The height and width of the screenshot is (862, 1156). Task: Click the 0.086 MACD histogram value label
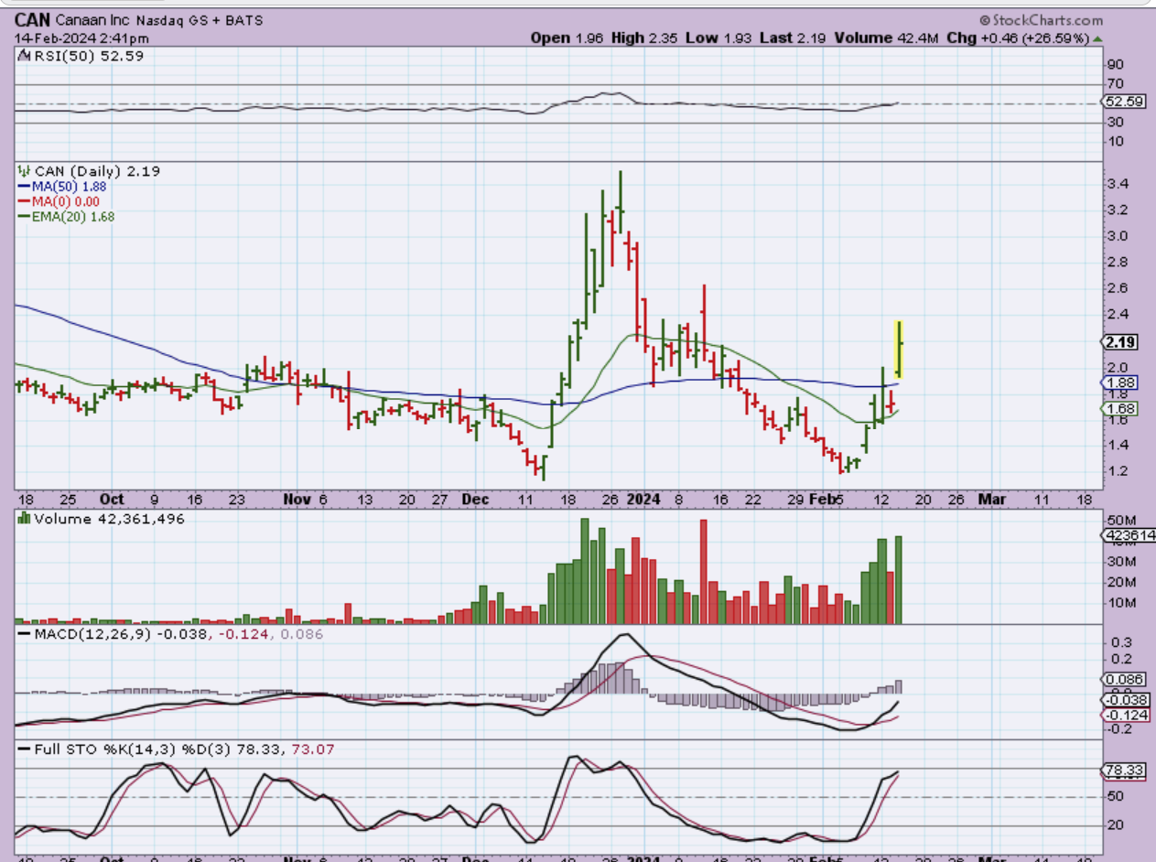pyautogui.click(x=1121, y=680)
